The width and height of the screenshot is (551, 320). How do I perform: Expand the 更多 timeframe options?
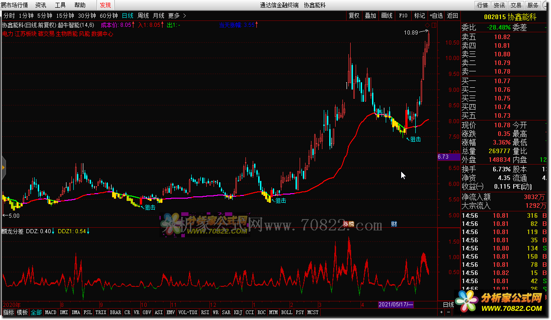click(x=177, y=15)
